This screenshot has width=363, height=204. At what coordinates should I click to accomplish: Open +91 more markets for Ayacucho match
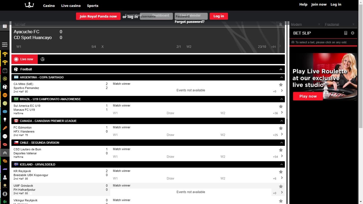[x=273, y=47]
